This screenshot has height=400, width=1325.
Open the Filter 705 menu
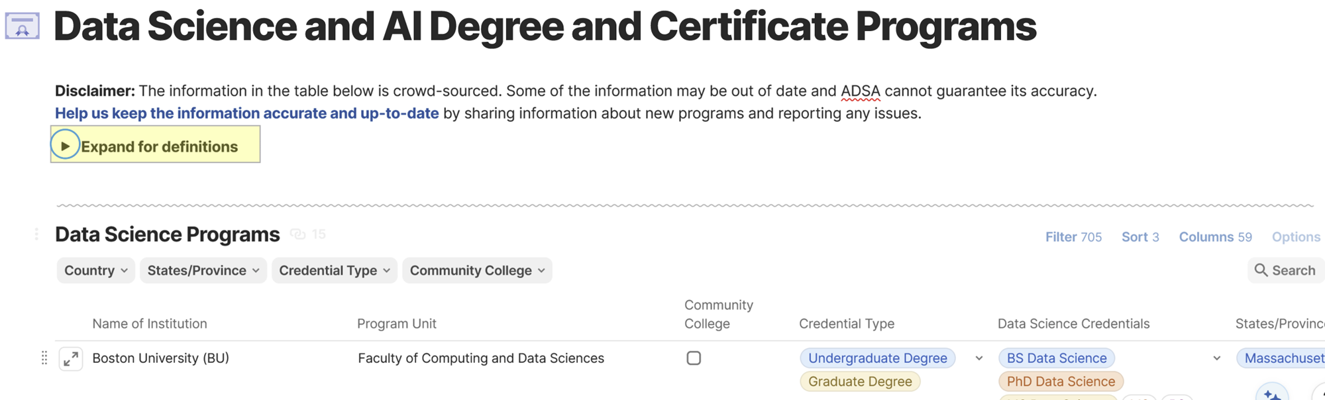(x=1073, y=237)
